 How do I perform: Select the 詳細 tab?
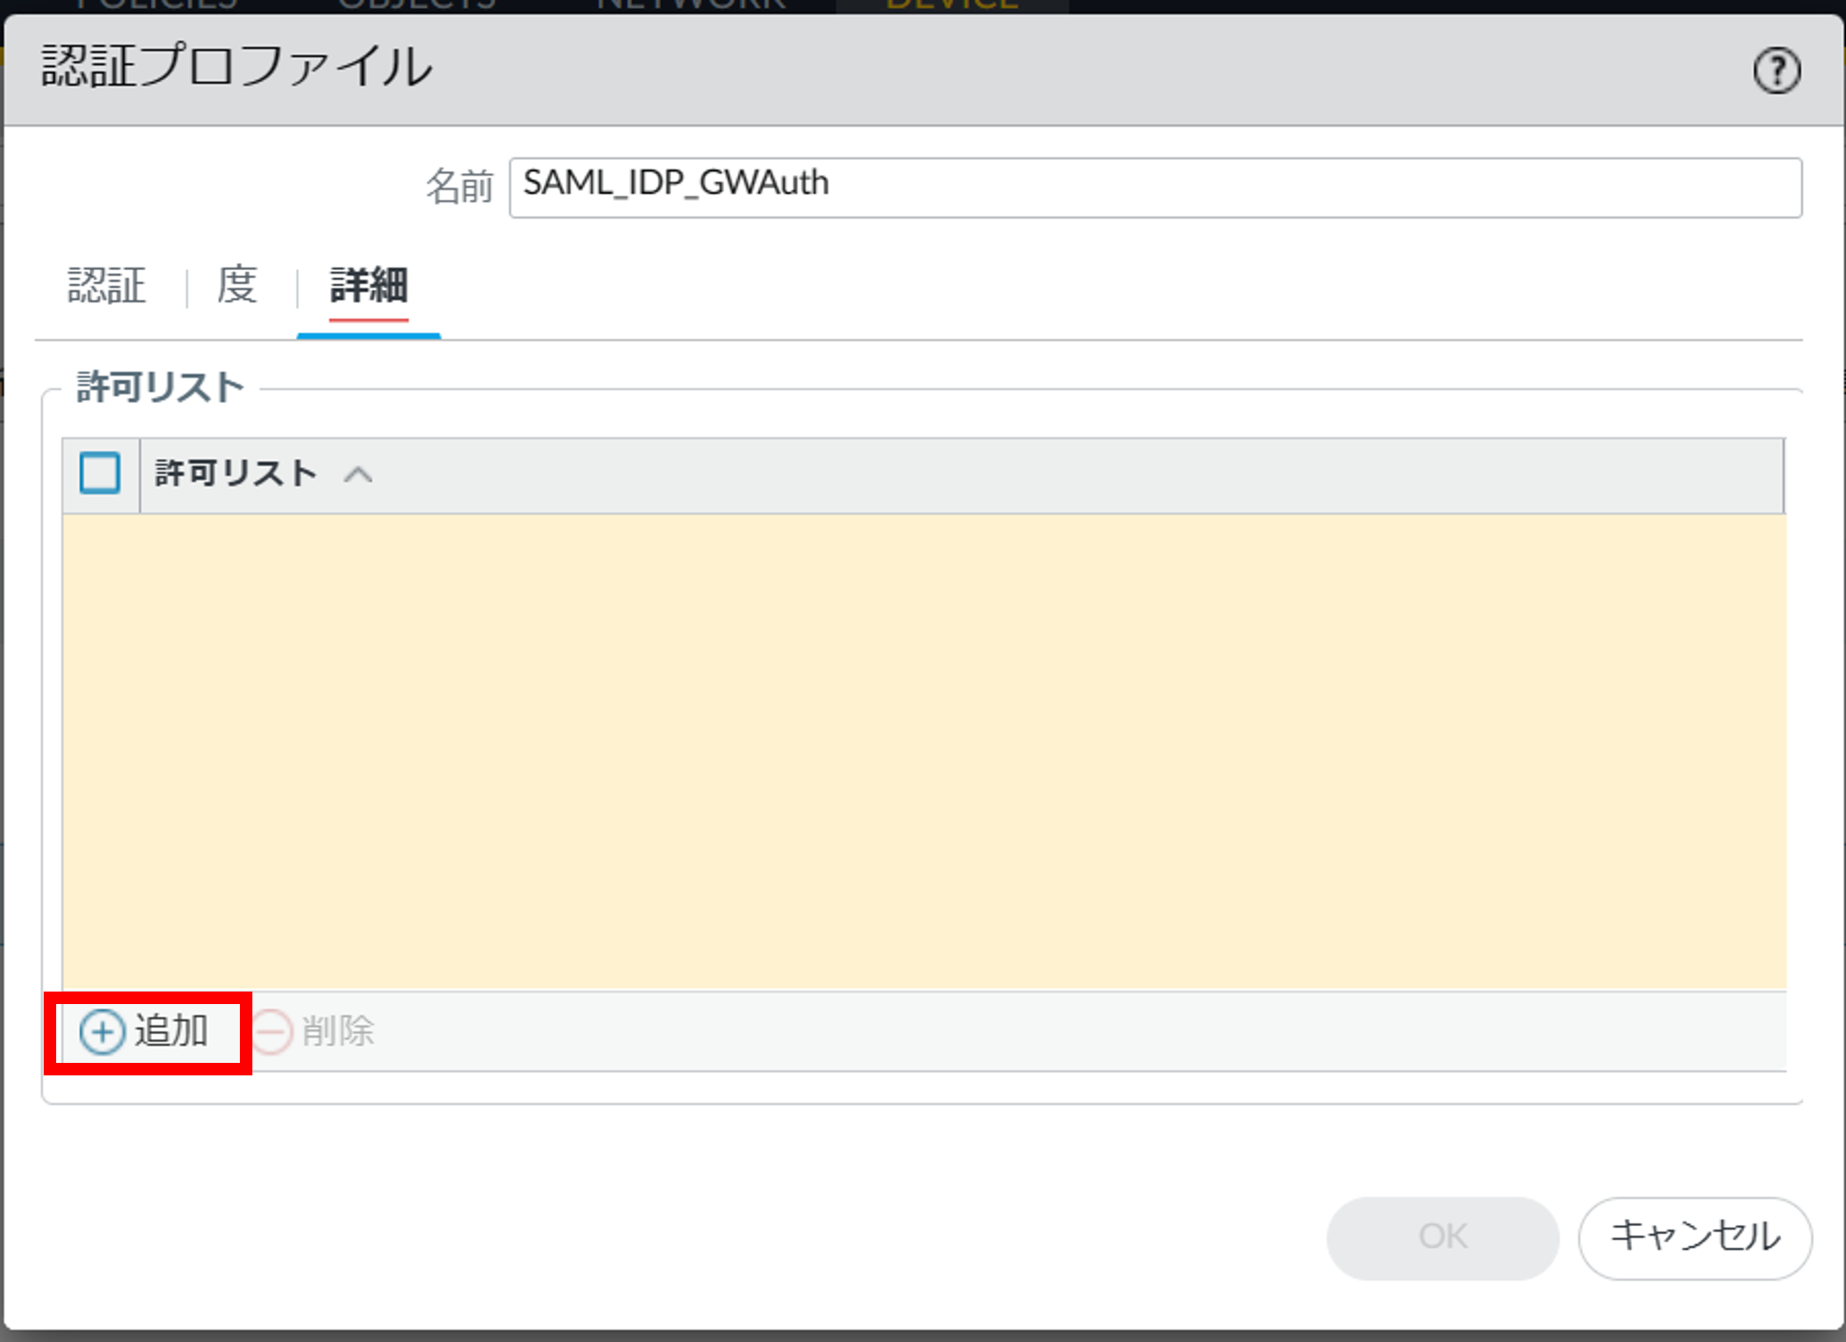(x=368, y=286)
